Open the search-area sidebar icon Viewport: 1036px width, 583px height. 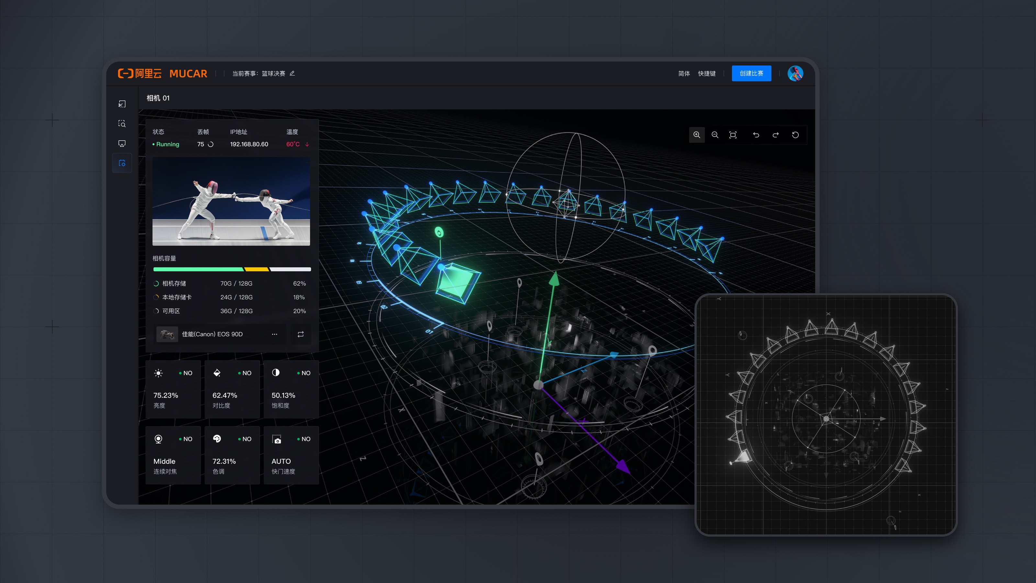pos(122,123)
